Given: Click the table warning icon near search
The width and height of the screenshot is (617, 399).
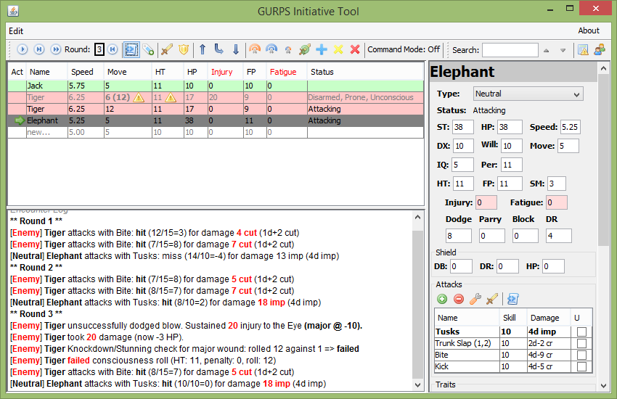Looking at the screenshot, I should 583,50.
